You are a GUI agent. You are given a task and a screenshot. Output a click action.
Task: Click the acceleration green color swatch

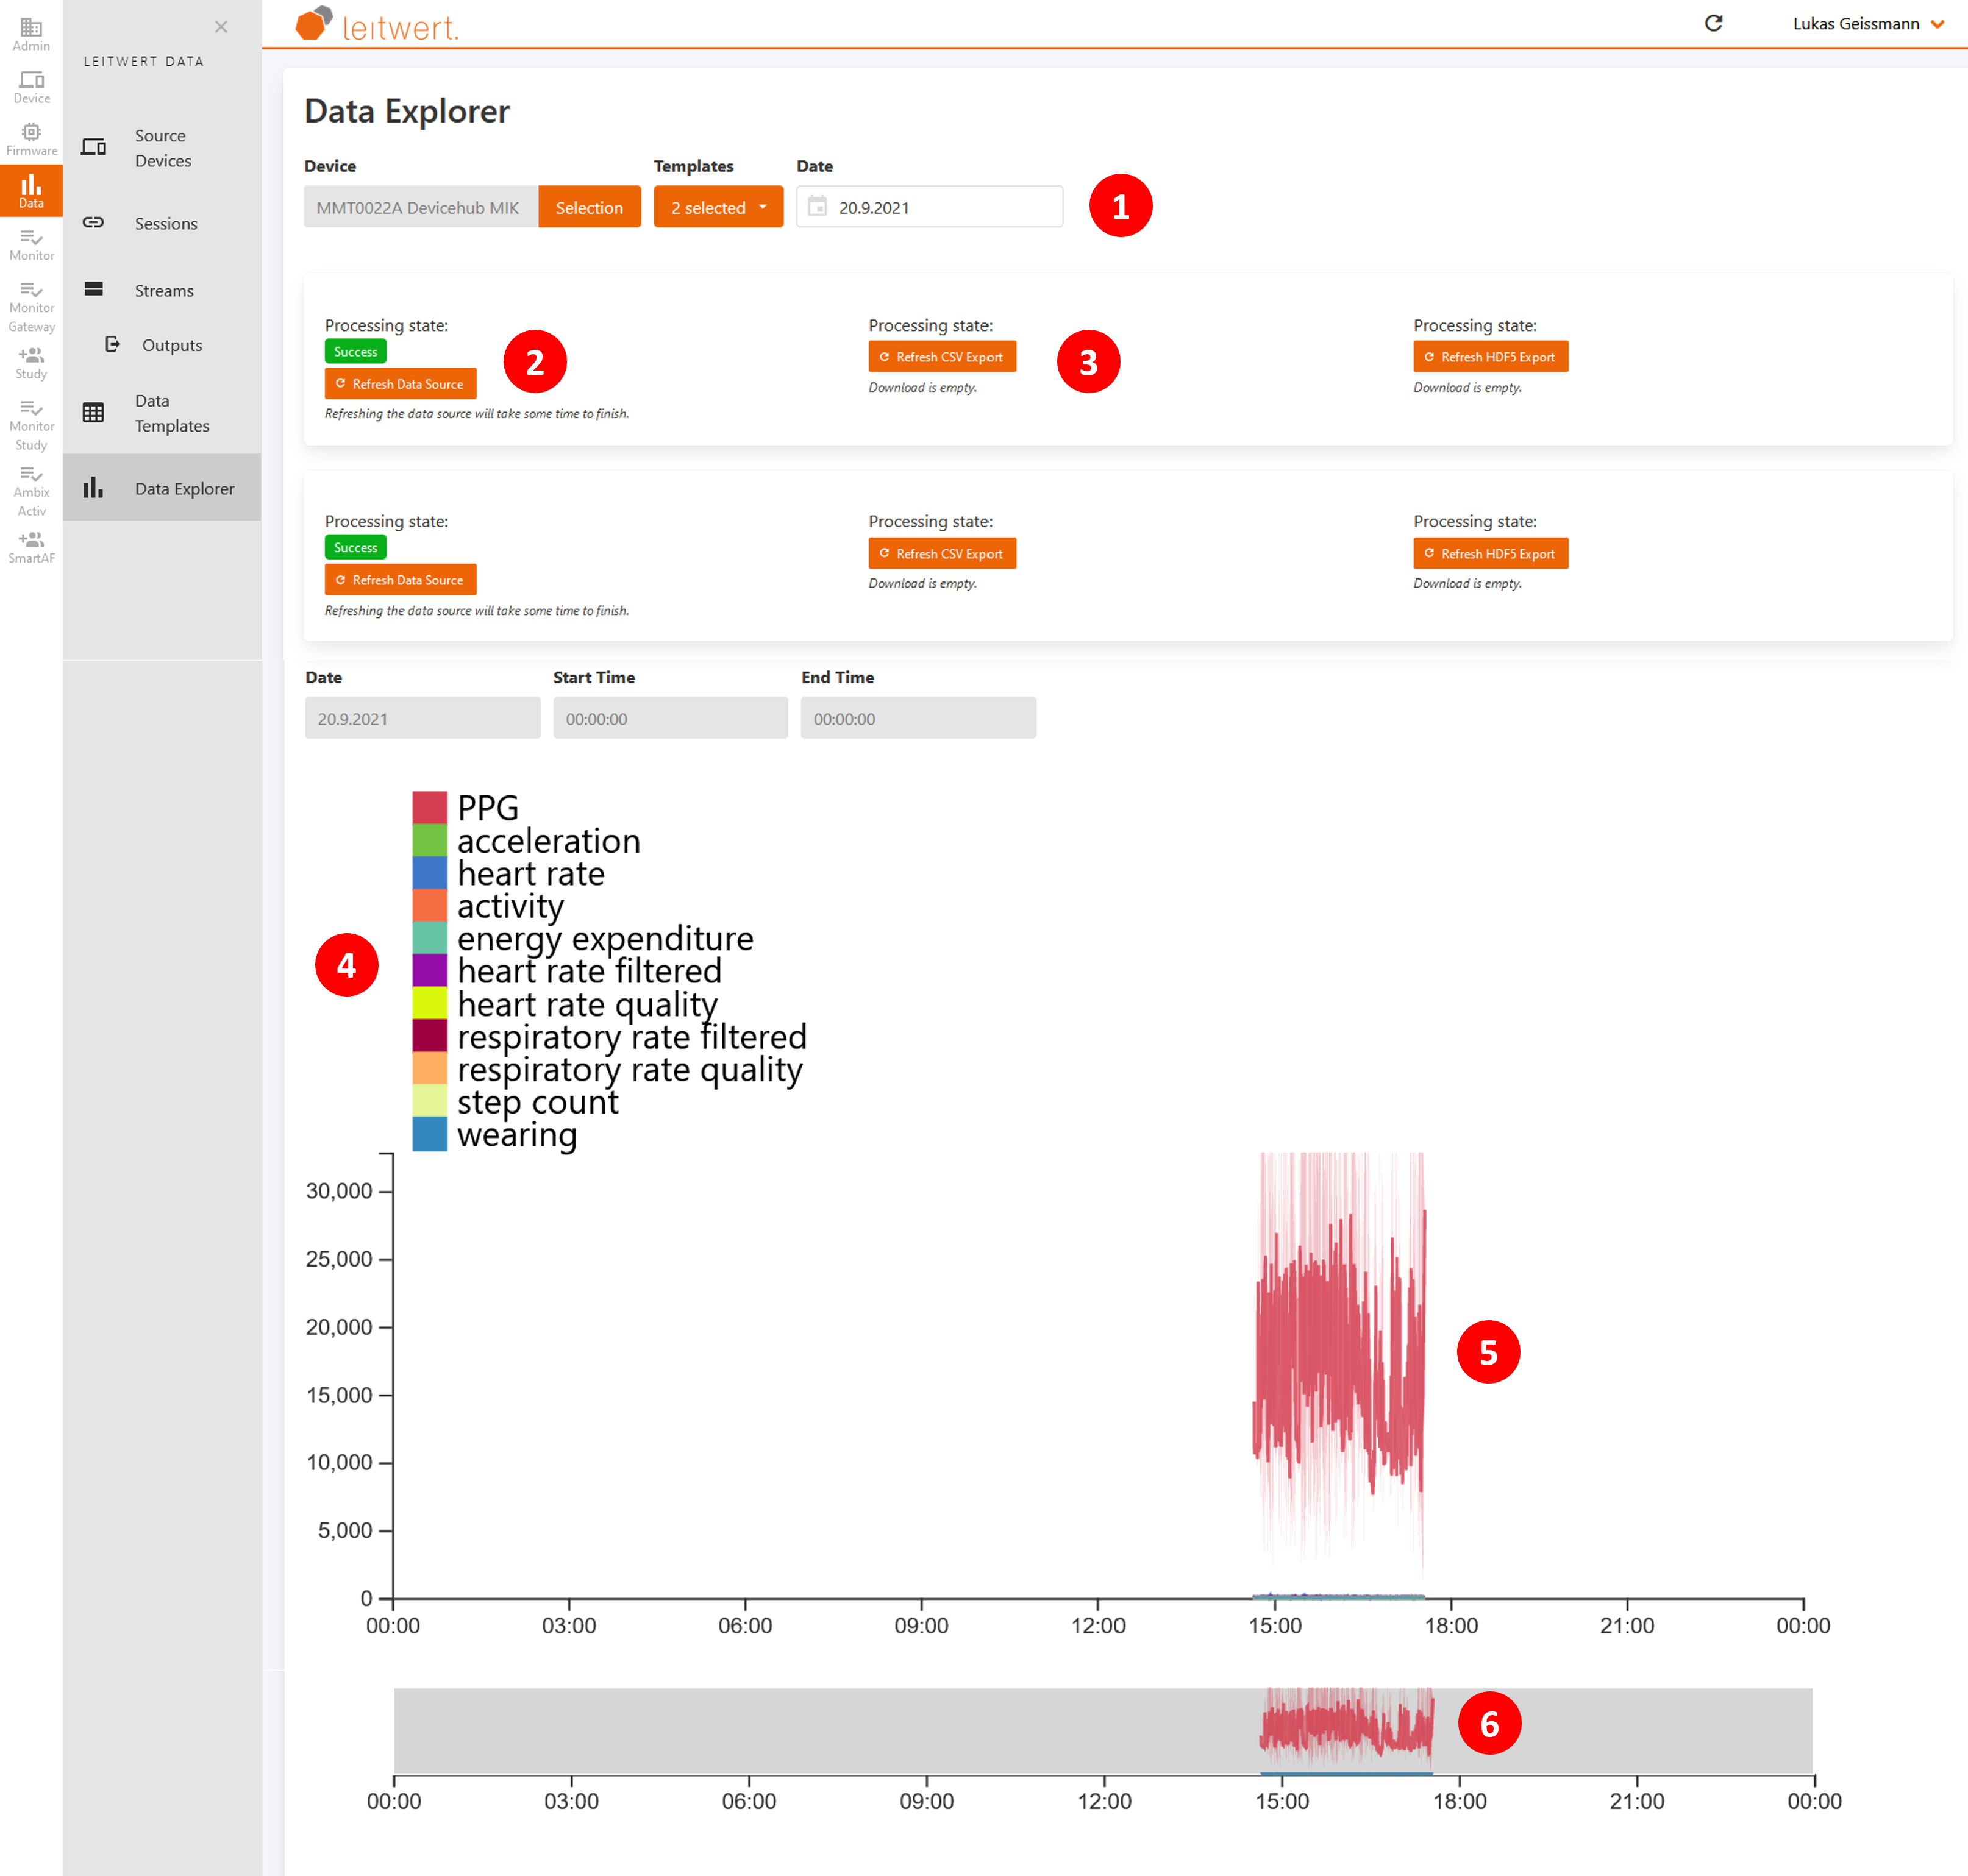click(429, 840)
